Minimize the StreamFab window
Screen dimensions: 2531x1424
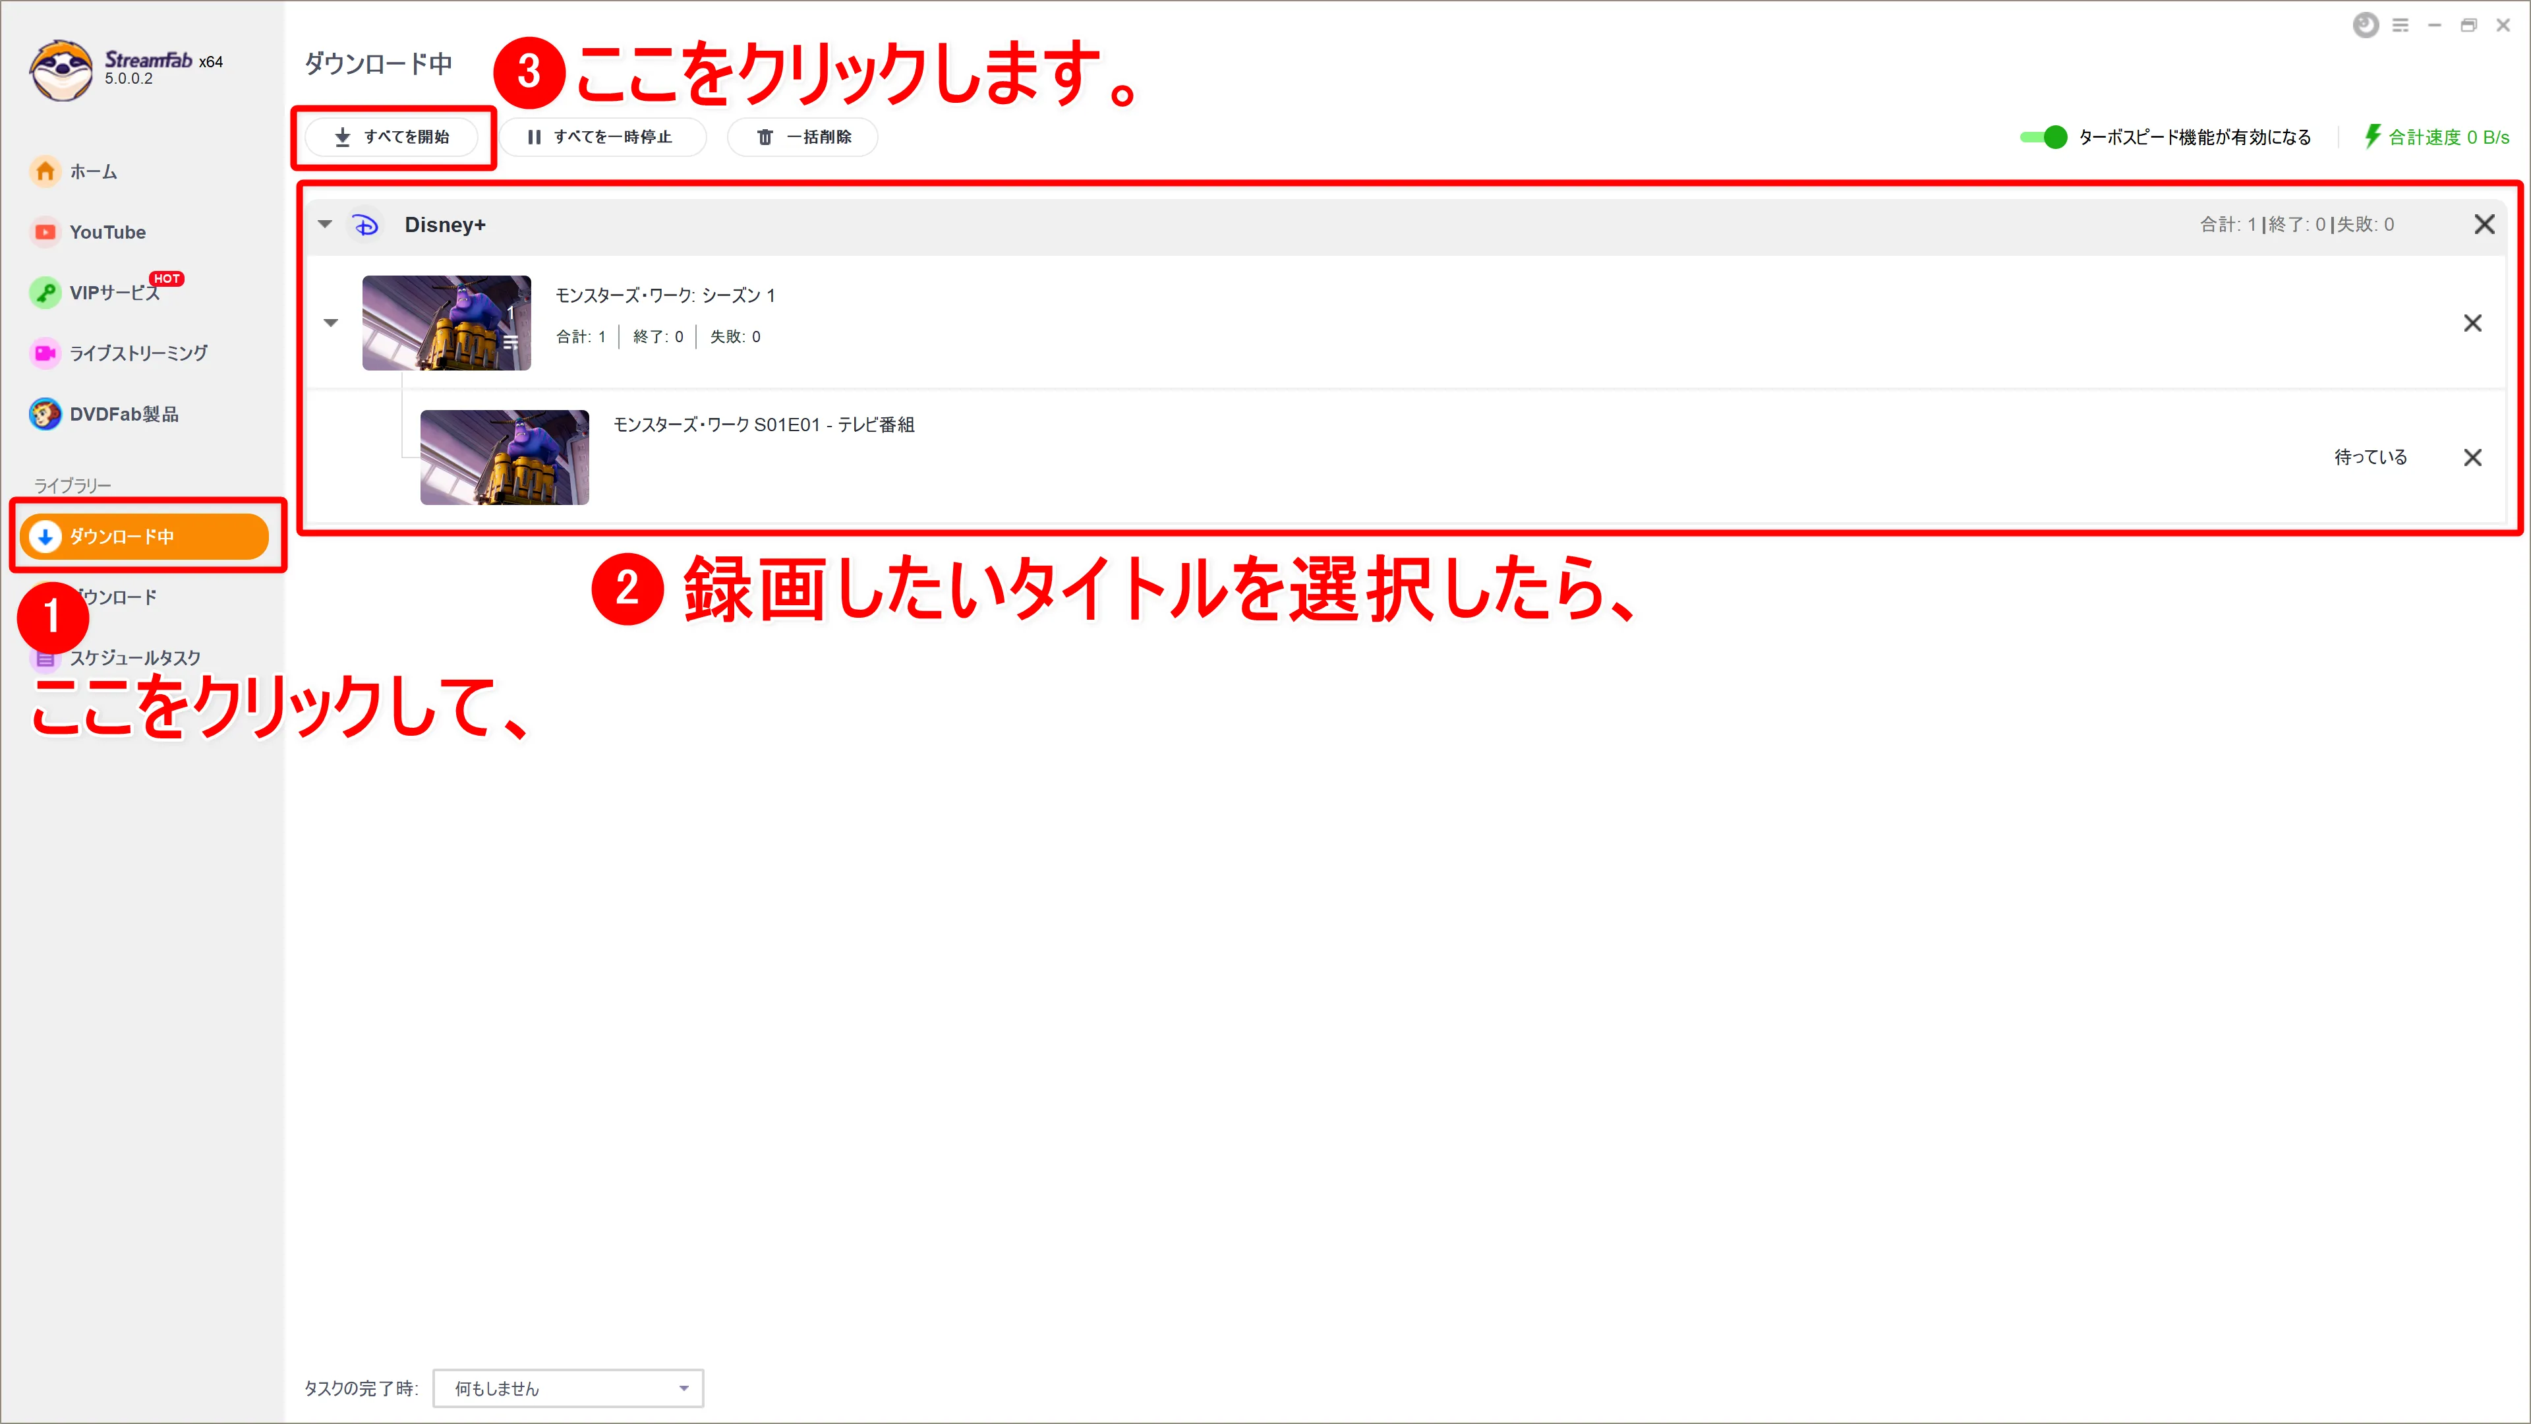[x=2433, y=26]
